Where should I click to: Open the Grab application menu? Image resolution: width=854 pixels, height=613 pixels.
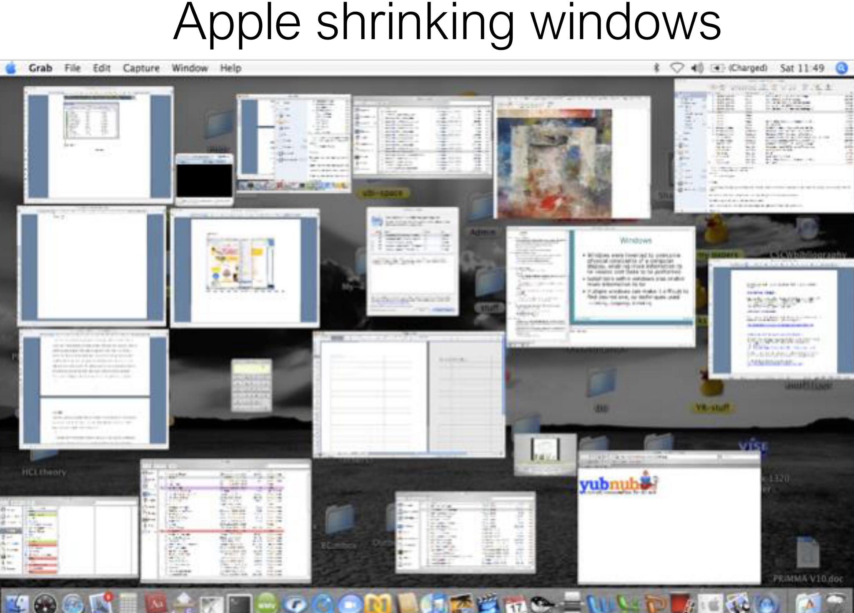point(40,68)
